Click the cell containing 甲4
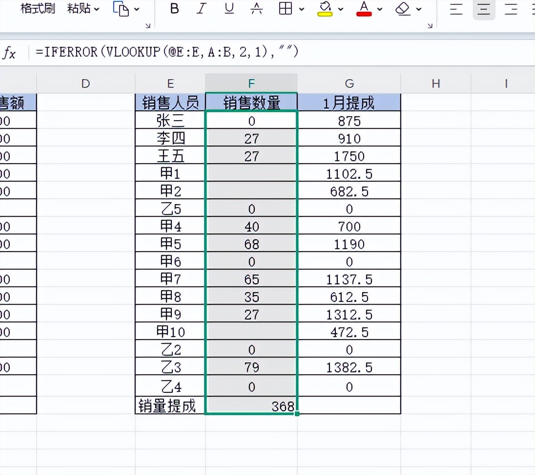Viewport: 535px width, 475px height. click(170, 226)
